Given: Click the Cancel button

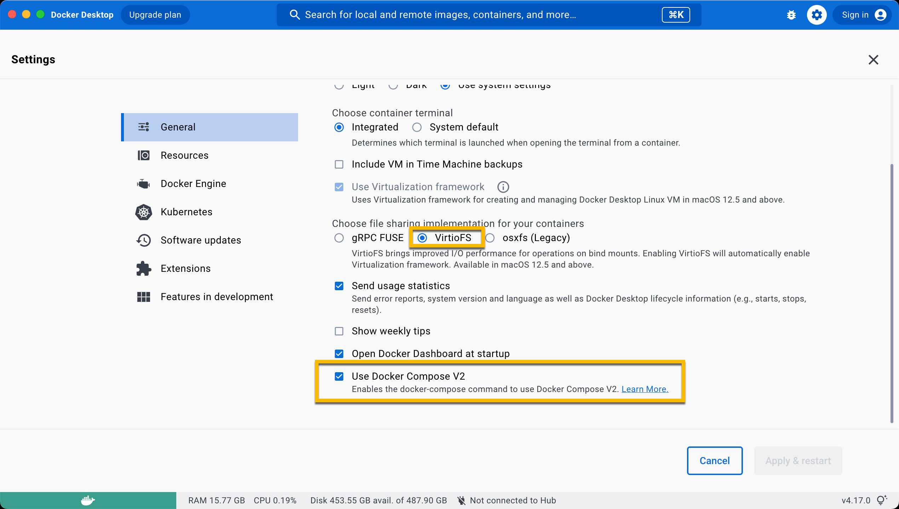Looking at the screenshot, I should (x=715, y=461).
